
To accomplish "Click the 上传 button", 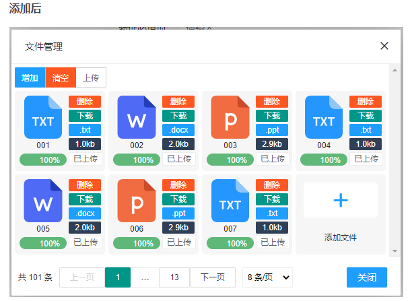I will tap(91, 77).
